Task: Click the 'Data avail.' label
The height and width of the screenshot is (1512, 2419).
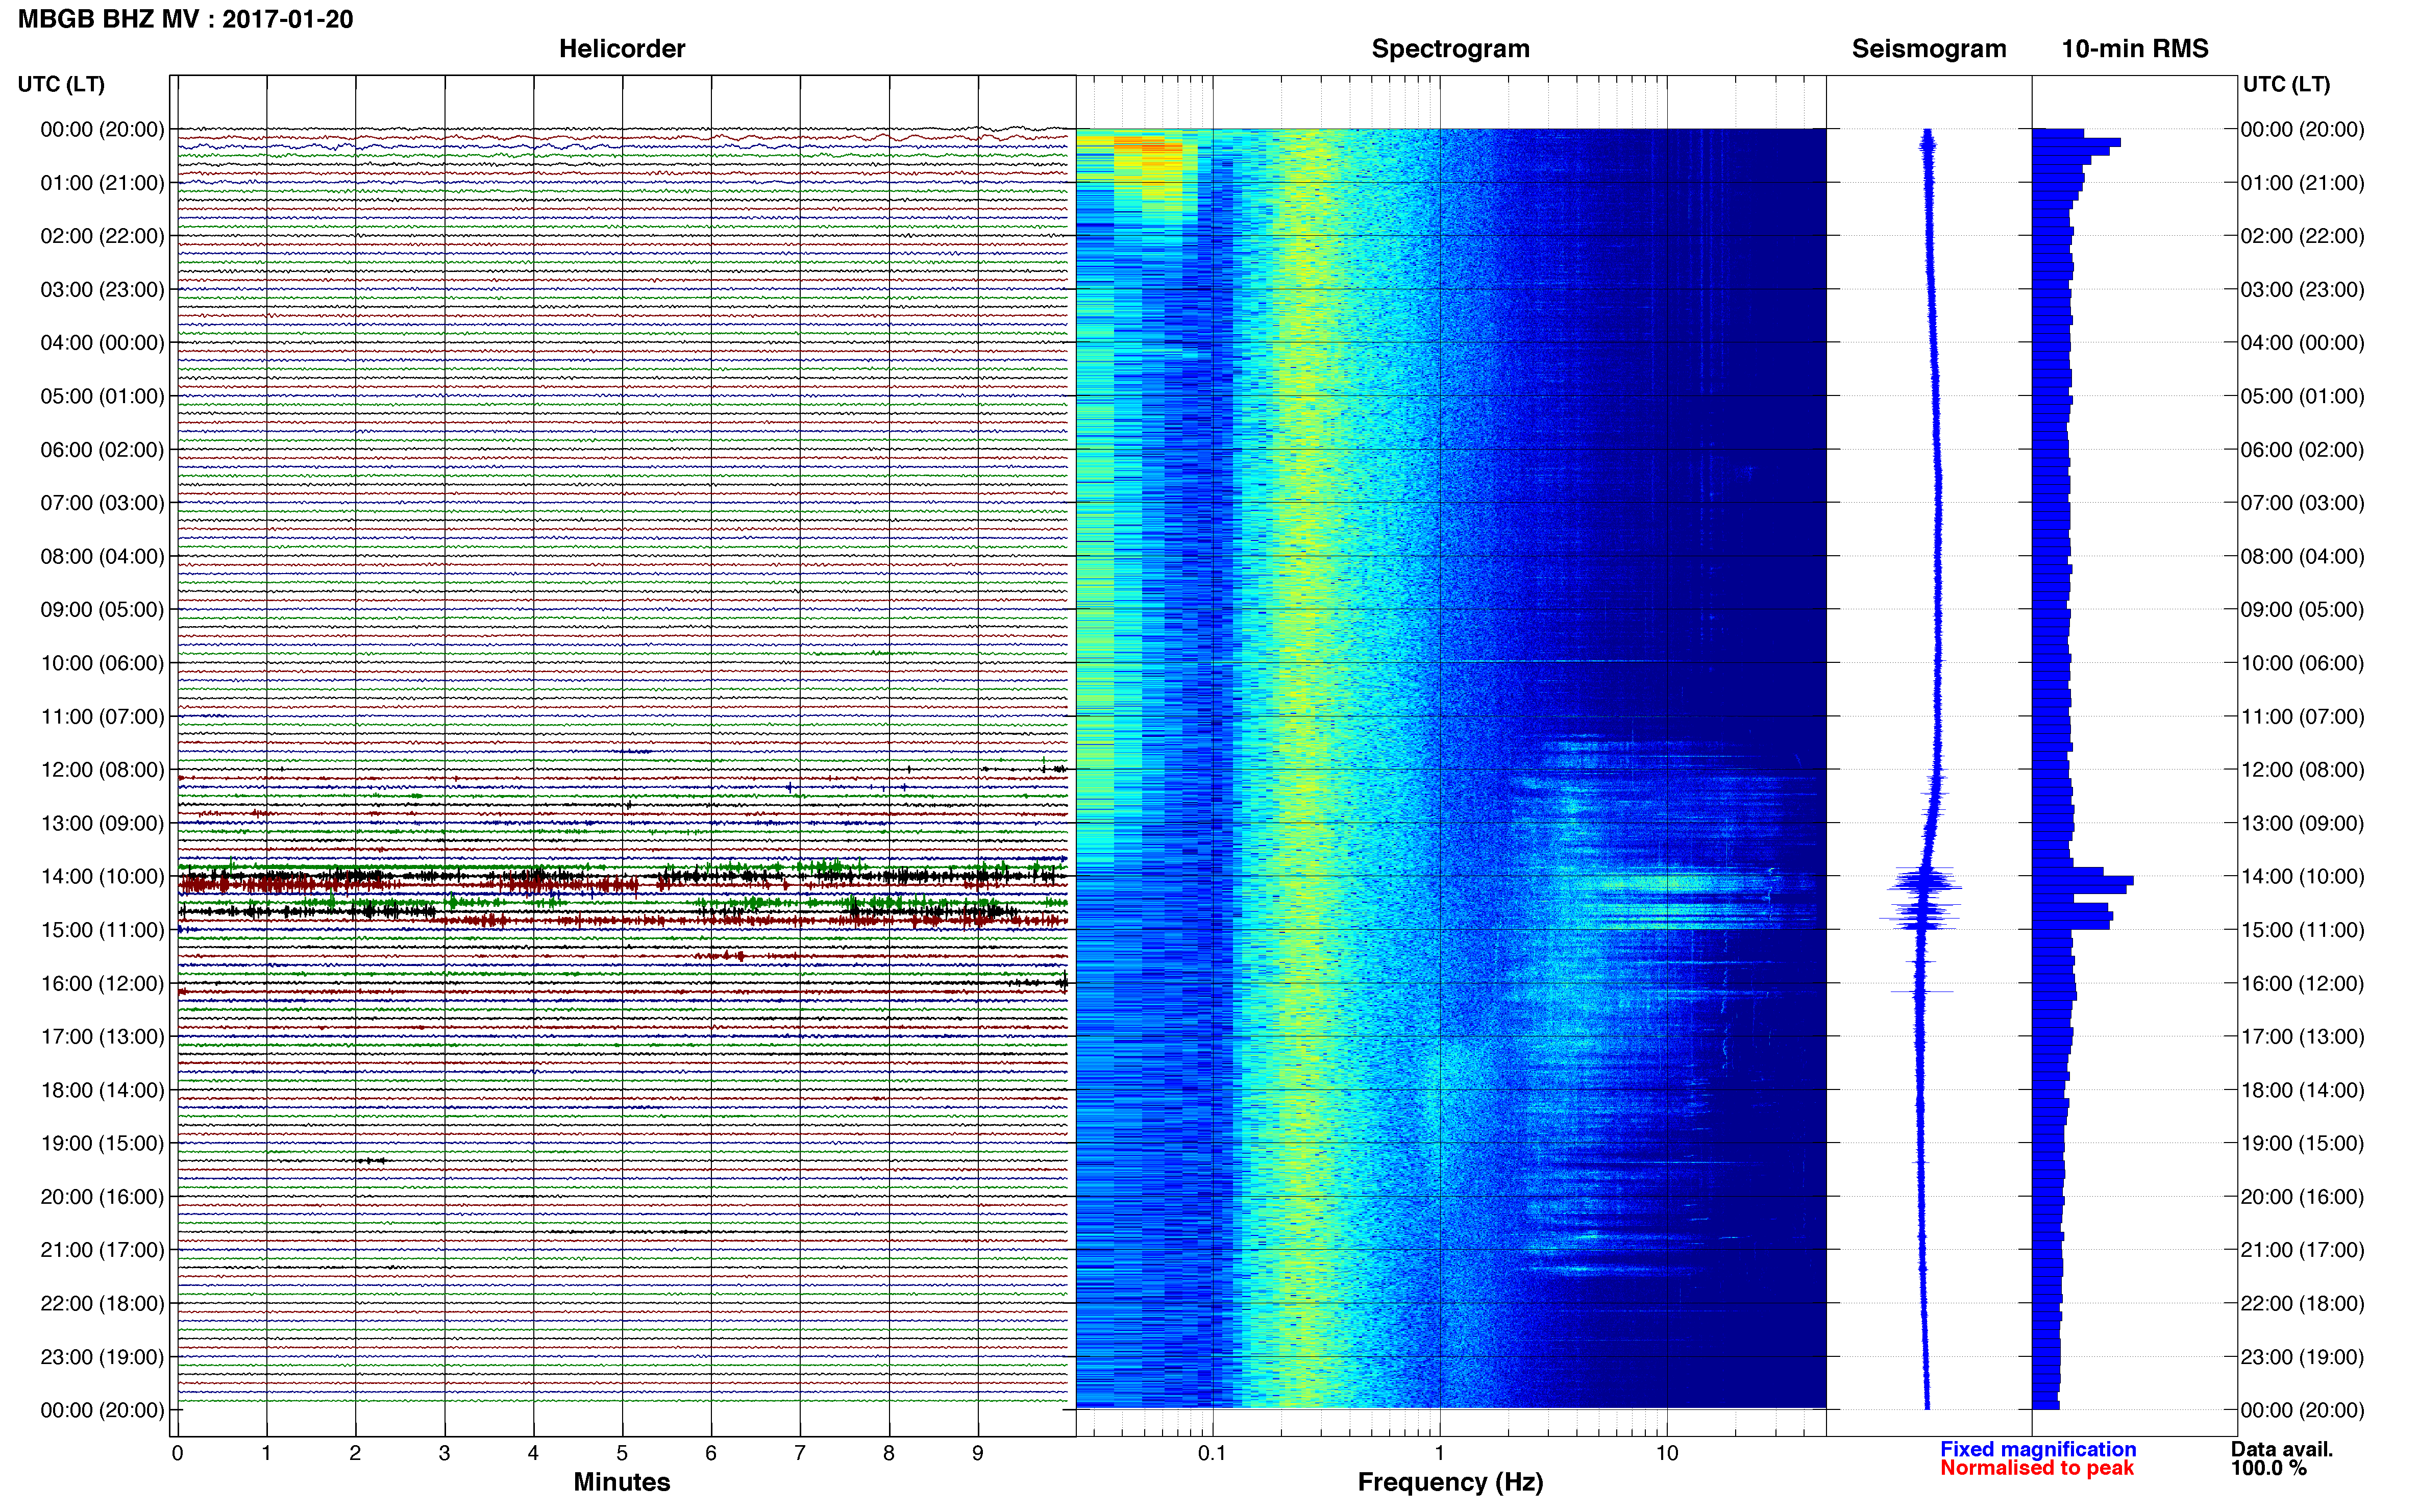Action: pos(2282,1449)
